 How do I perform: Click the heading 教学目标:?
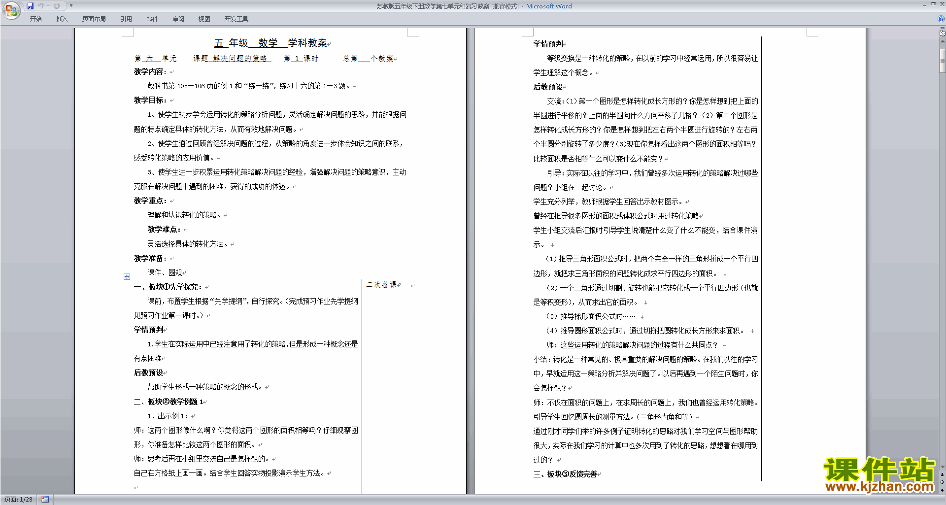coord(150,100)
